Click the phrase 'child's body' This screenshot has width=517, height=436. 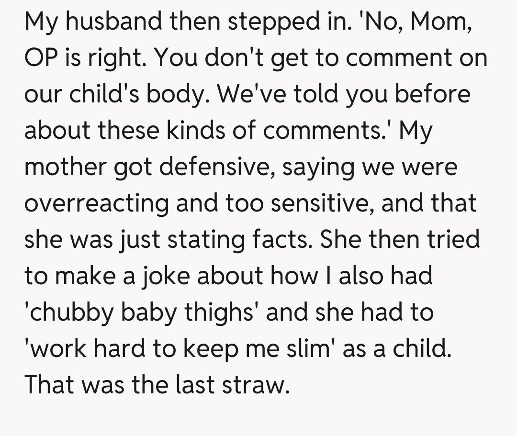[x=139, y=95]
